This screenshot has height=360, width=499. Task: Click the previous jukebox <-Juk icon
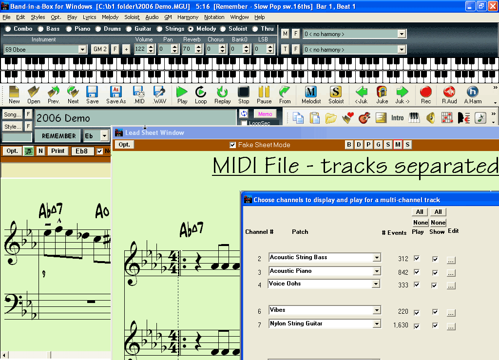pyautogui.click(x=361, y=95)
